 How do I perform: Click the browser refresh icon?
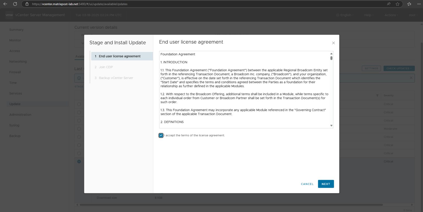tap(15, 4)
